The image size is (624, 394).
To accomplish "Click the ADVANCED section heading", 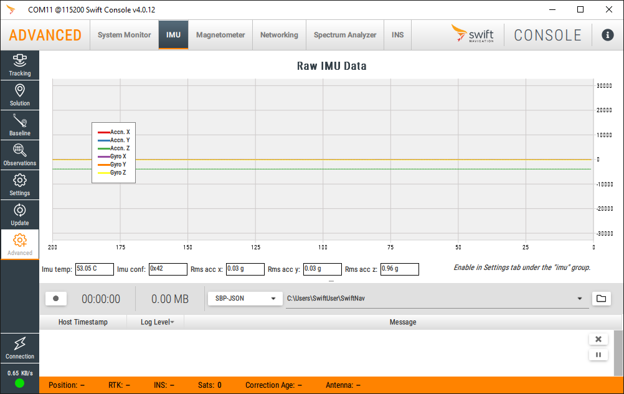I will 45,35.
